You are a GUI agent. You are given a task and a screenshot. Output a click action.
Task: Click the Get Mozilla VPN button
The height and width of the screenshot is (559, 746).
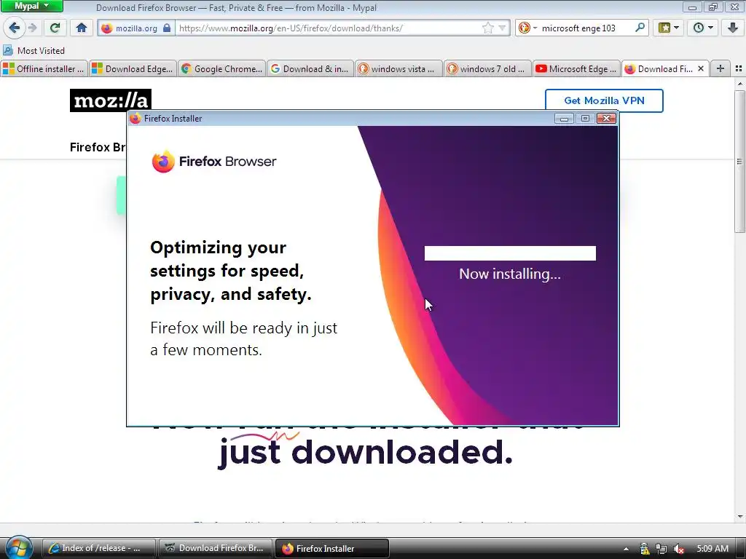coord(604,100)
